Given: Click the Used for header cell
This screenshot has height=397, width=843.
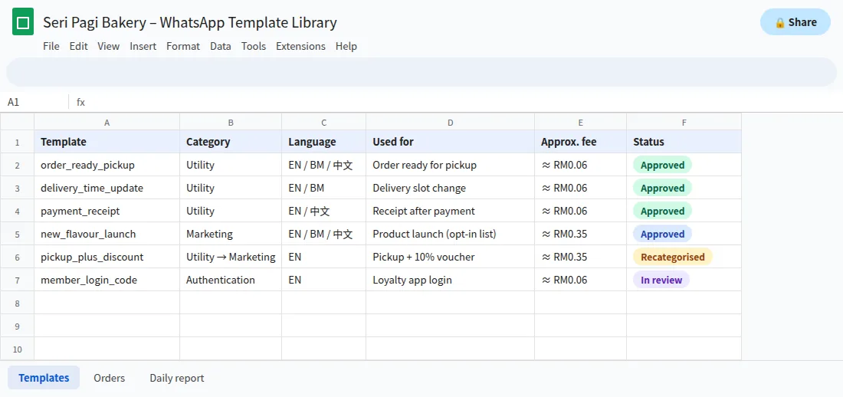Looking at the screenshot, I should pyautogui.click(x=450, y=142).
